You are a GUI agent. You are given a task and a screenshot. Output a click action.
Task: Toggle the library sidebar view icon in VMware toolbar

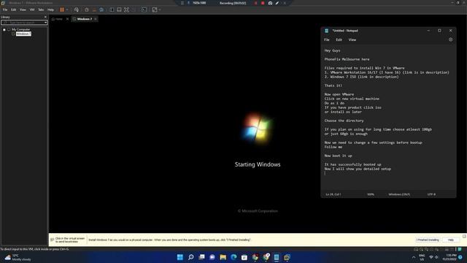coord(112,9)
